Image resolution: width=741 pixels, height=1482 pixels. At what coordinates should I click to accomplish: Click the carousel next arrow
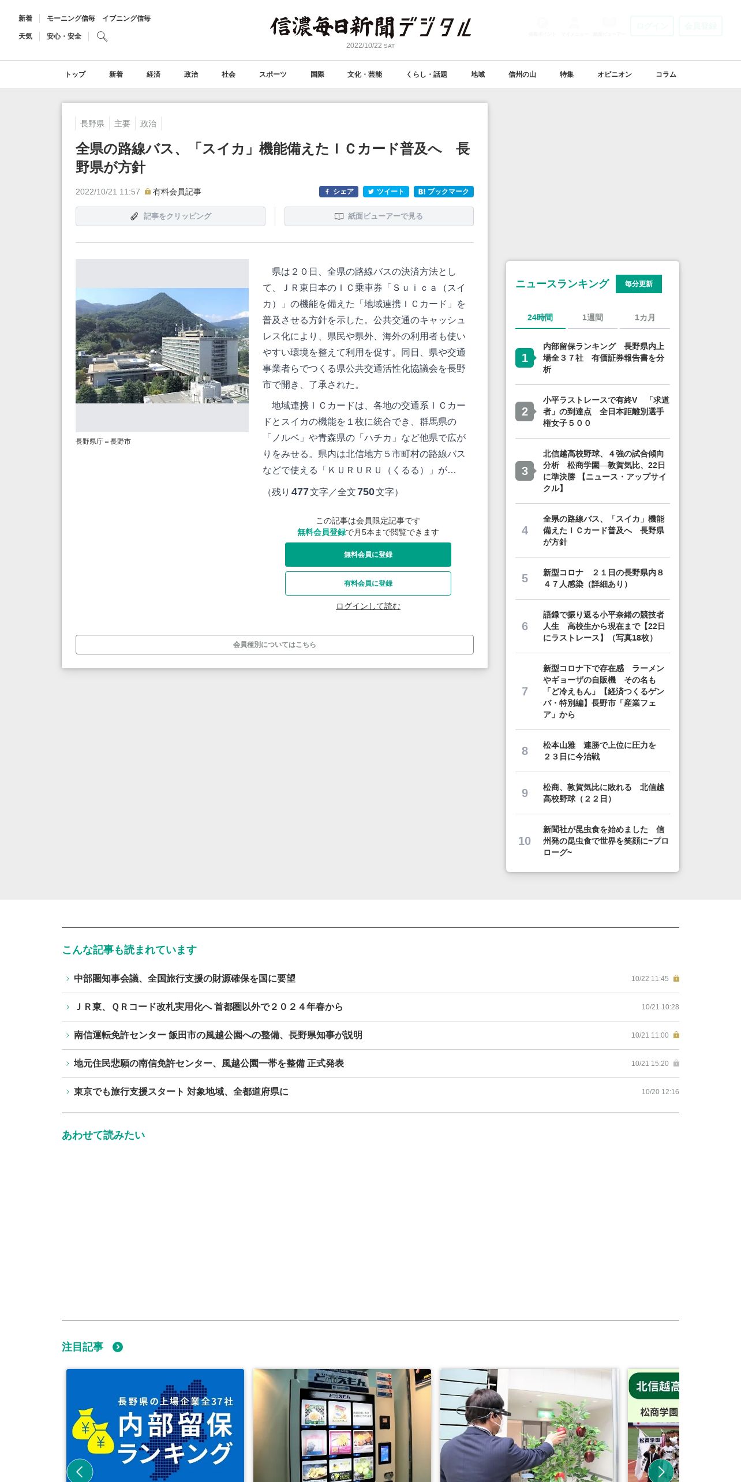[661, 1471]
